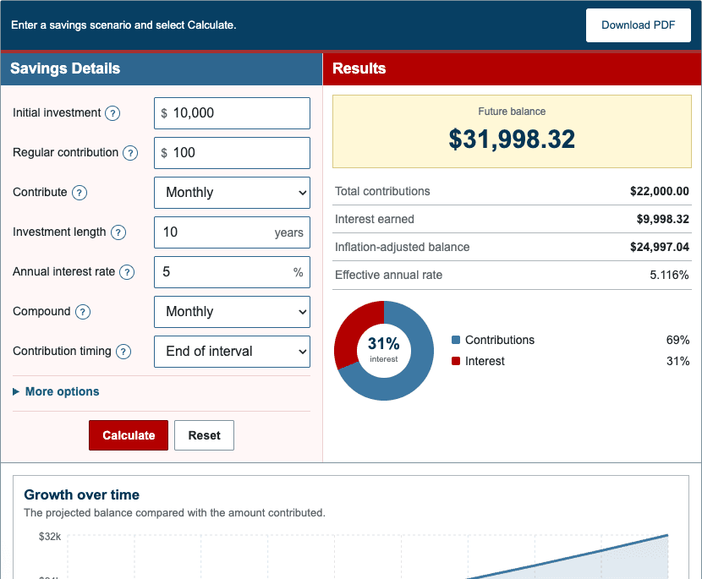Focus the Regular contribution field
Image resolution: width=702 pixels, height=579 pixels.
[232, 153]
